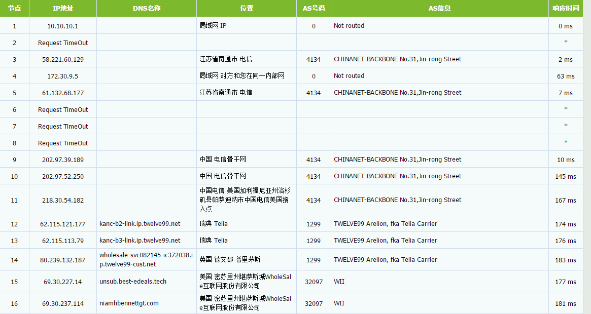Image resolution: width=591 pixels, height=314 pixels.
Task: Click response time 145 ms
Action: 566,177
